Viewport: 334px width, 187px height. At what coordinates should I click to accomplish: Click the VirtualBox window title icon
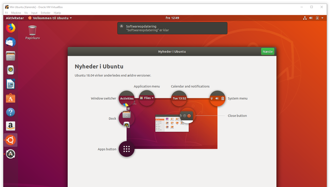7,7
